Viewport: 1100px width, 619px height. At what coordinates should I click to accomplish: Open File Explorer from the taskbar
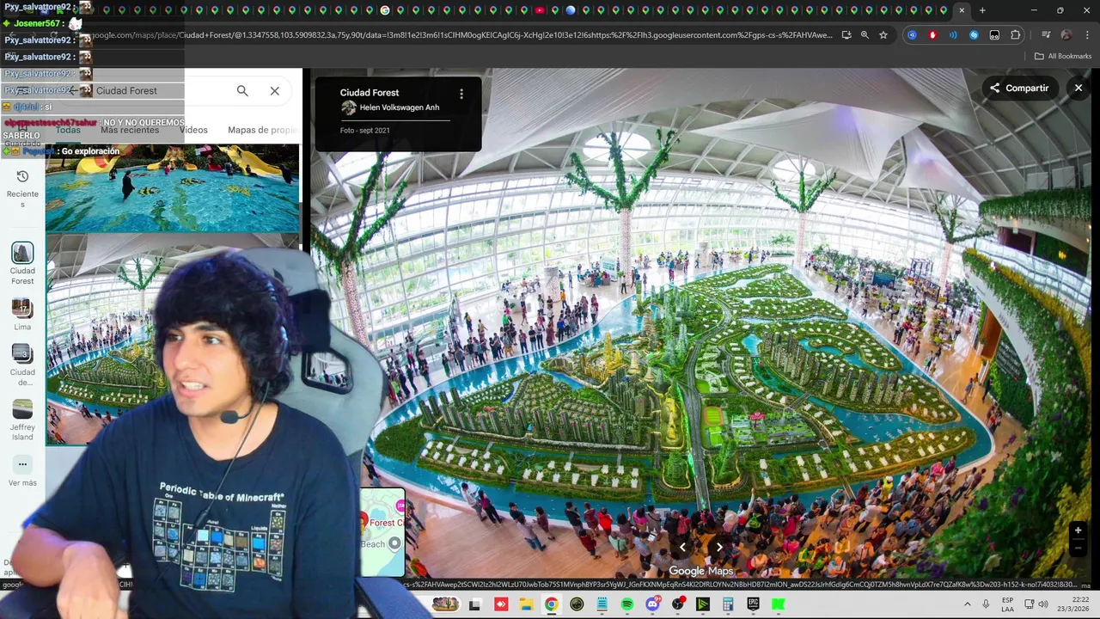click(x=526, y=604)
